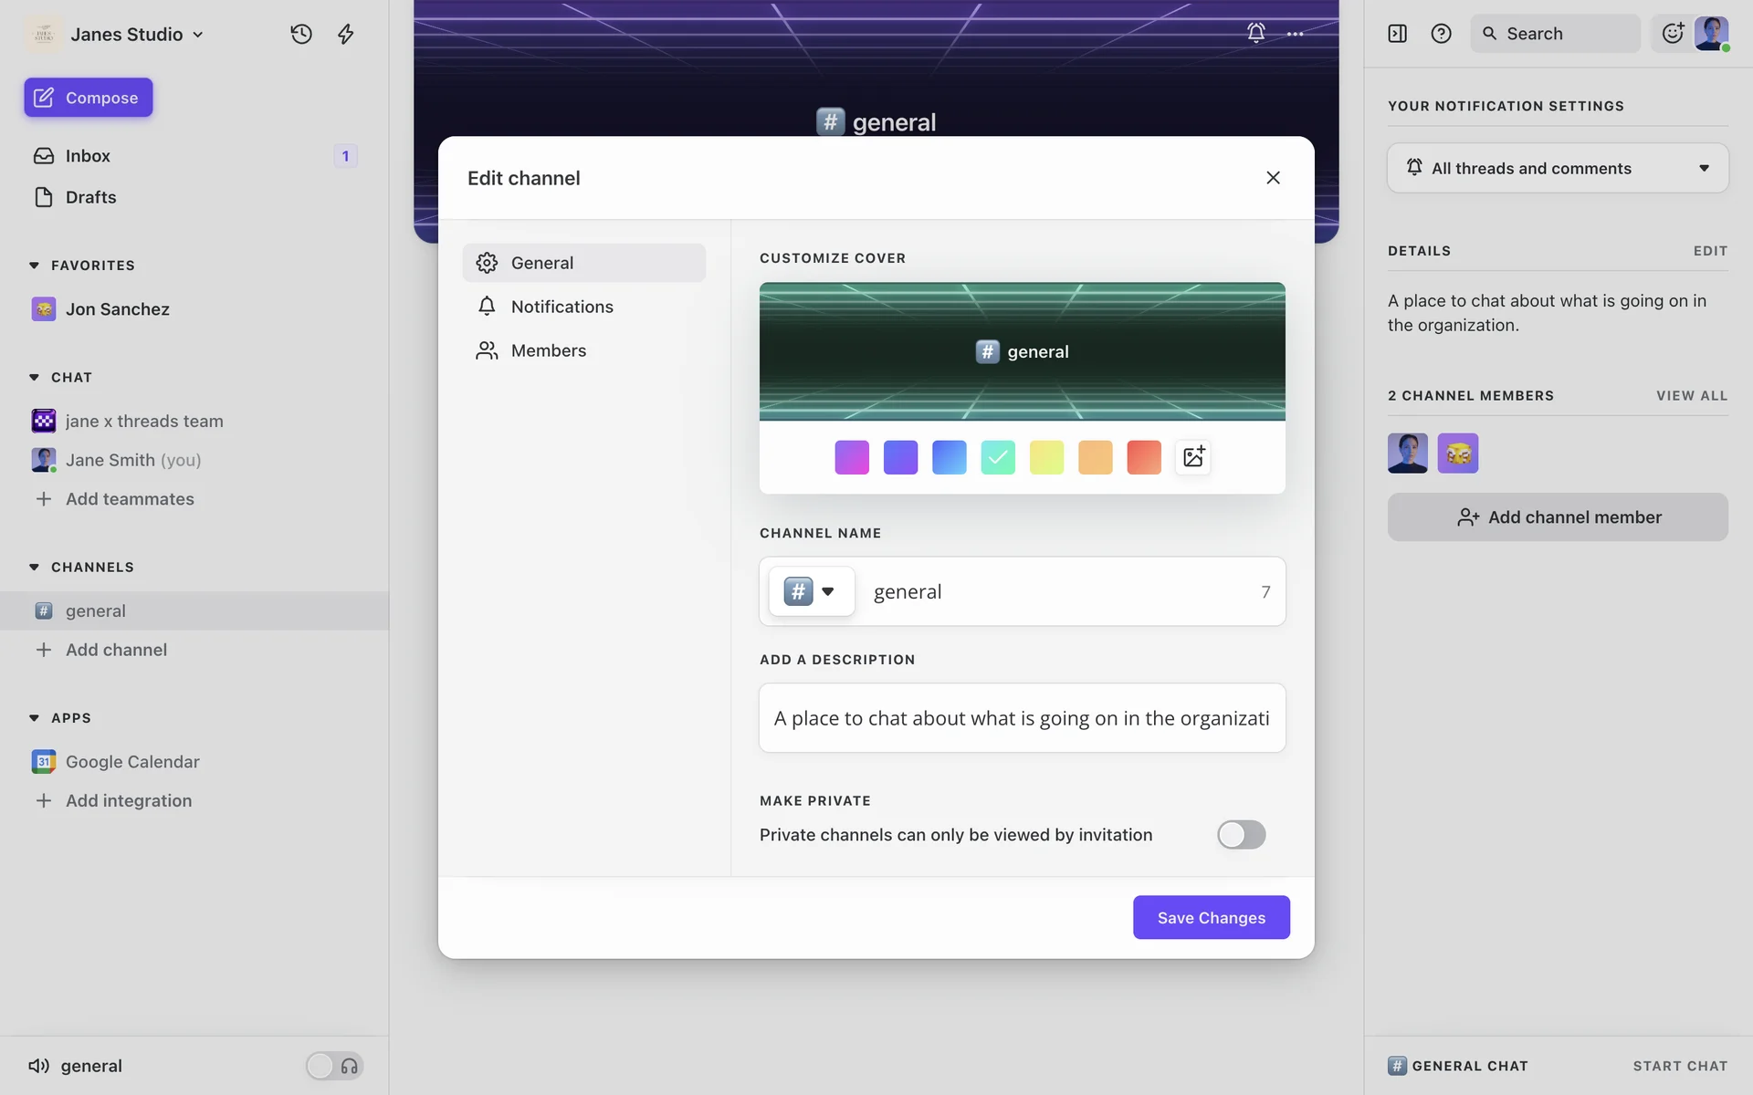Click the lightning bolt activity icon
1753x1095 pixels.
[x=346, y=34]
